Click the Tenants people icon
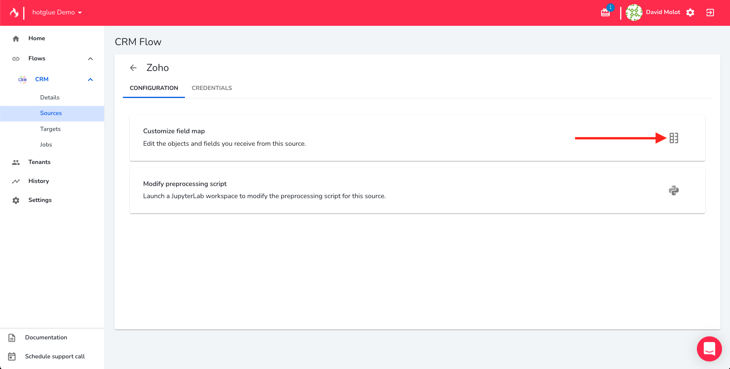 pyautogui.click(x=16, y=162)
